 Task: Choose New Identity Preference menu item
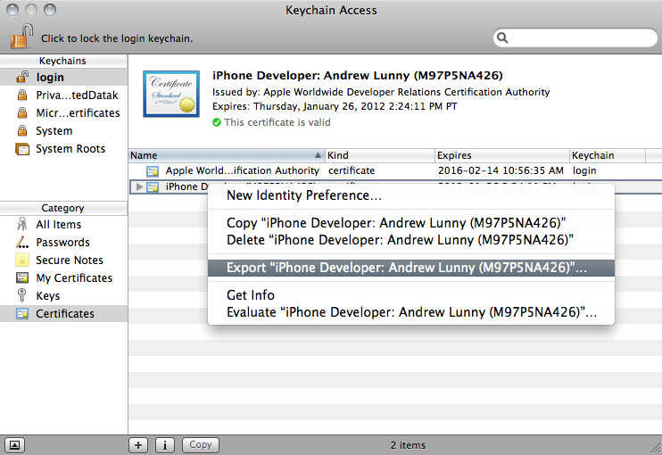click(x=304, y=195)
